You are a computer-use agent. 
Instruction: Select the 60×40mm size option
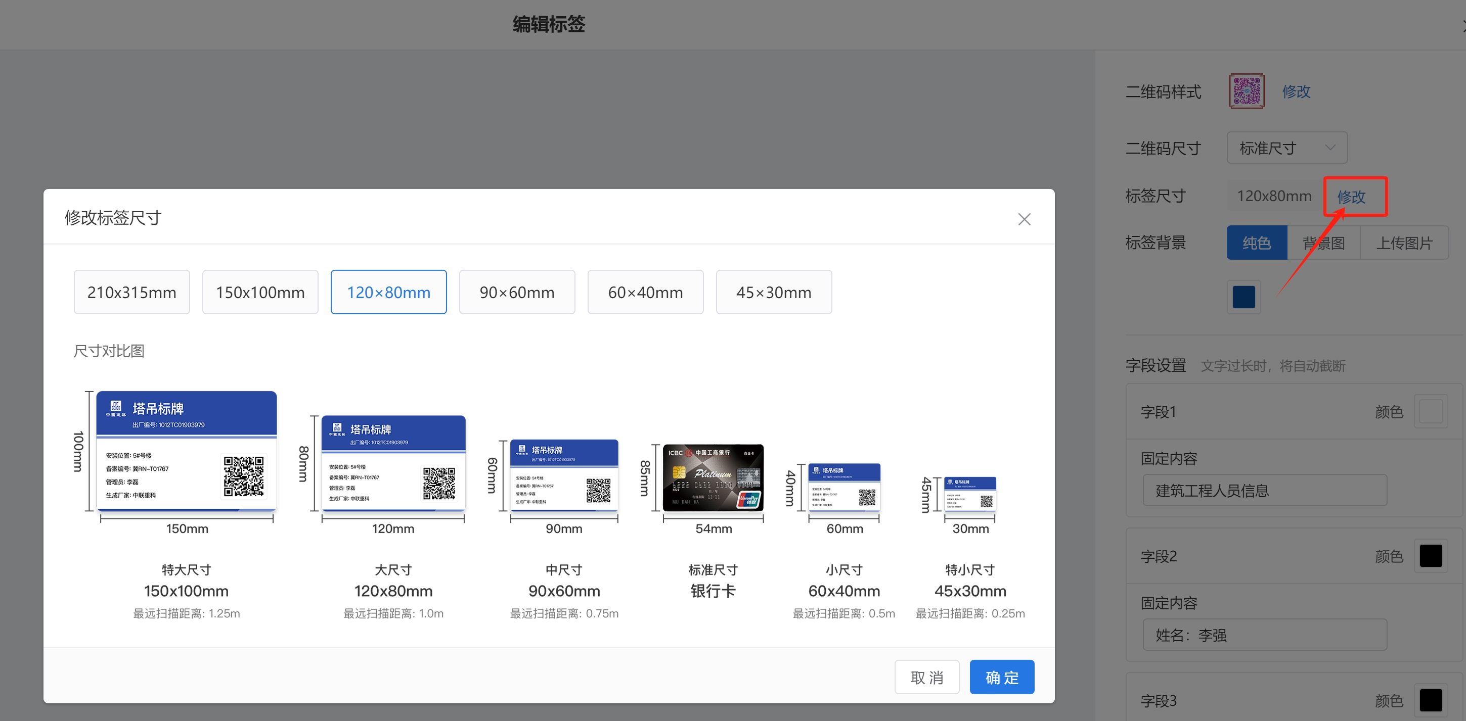(645, 292)
